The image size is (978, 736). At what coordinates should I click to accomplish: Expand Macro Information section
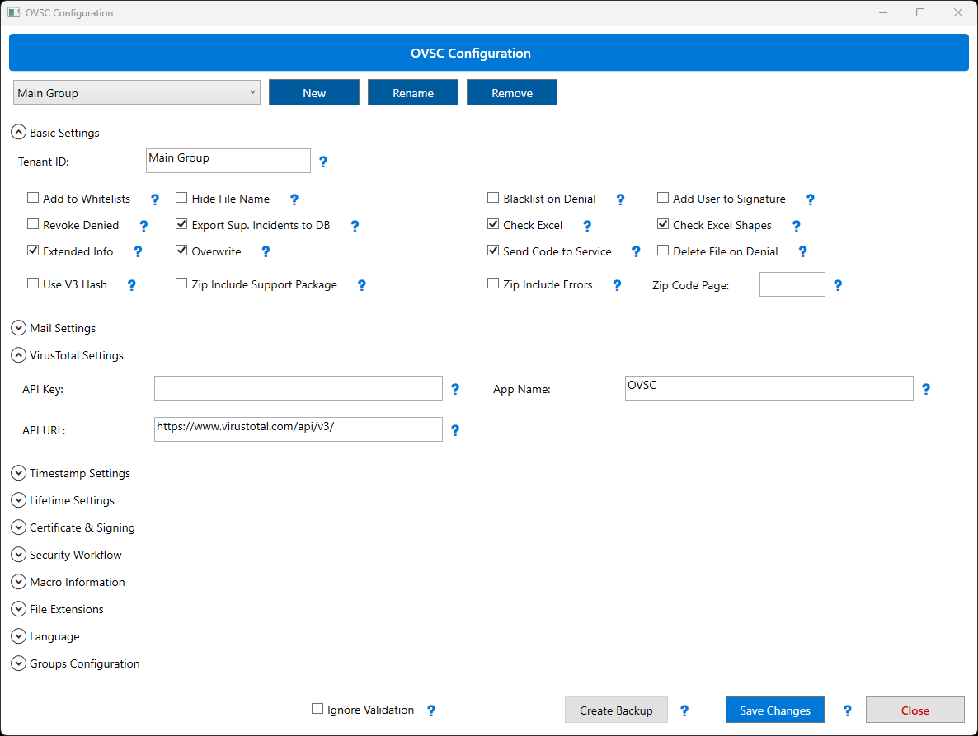pyautogui.click(x=19, y=582)
